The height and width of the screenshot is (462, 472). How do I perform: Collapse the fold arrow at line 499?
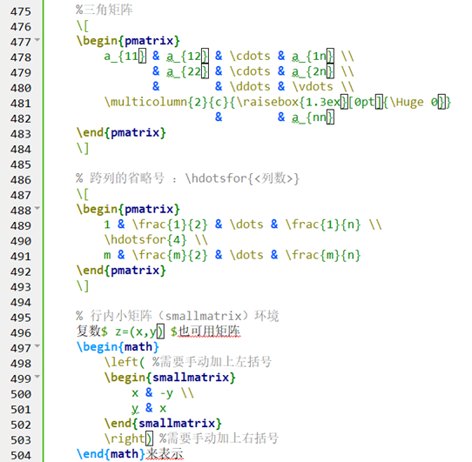[37, 376]
